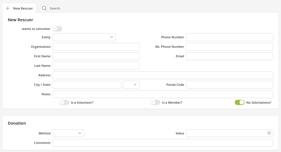Viewport: 281px width, 152px height.
Task: Select the Postal Code field
Action: 229,85
